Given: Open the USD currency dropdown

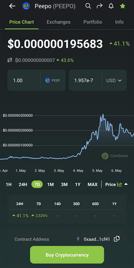Looking at the screenshot, I should [114, 80].
